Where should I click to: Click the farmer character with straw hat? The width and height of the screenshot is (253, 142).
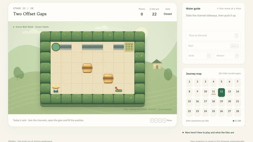click(56, 89)
